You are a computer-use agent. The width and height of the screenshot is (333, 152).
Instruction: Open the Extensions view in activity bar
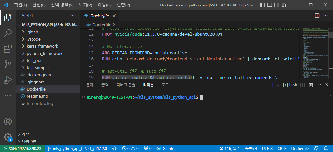[x=8, y=49]
